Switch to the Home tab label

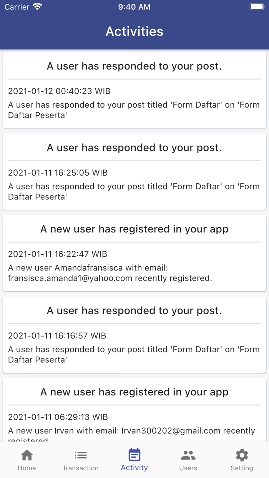(27, 468)
